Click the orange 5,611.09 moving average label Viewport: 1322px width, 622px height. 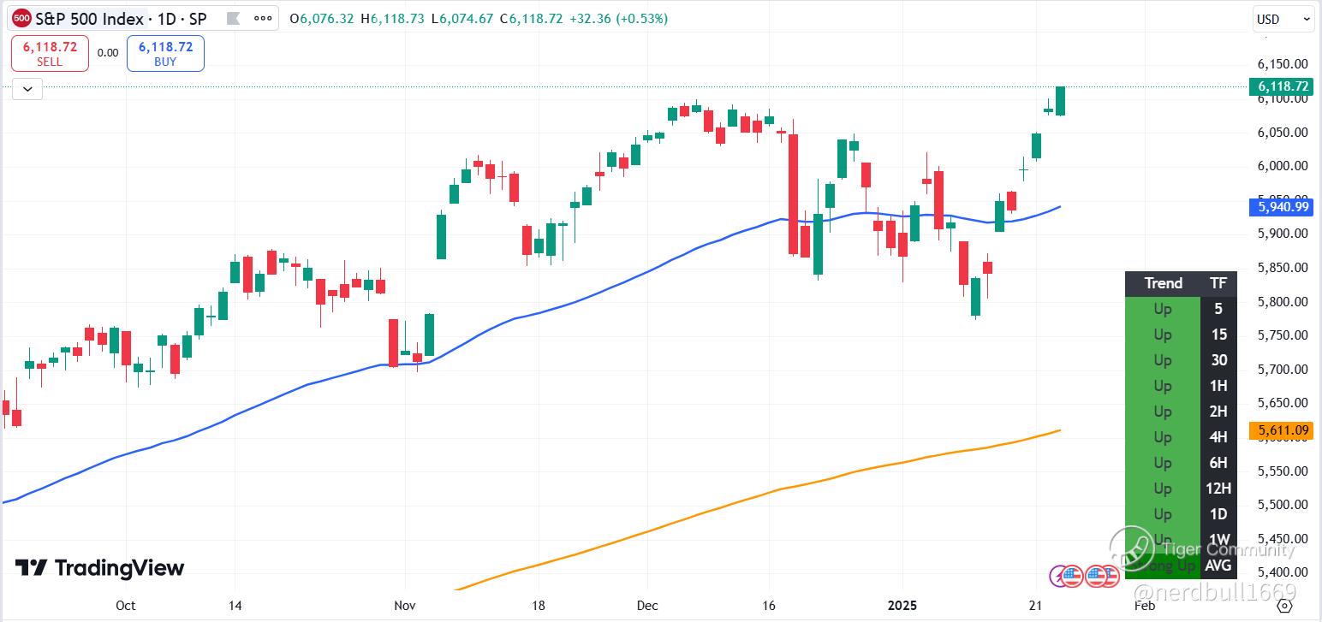point(1280,430)
